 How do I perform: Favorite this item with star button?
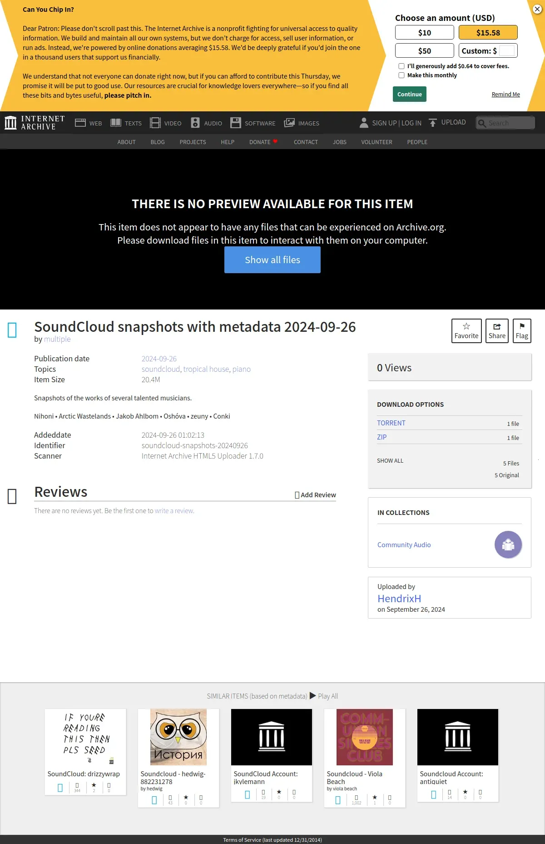coord(466,331)
